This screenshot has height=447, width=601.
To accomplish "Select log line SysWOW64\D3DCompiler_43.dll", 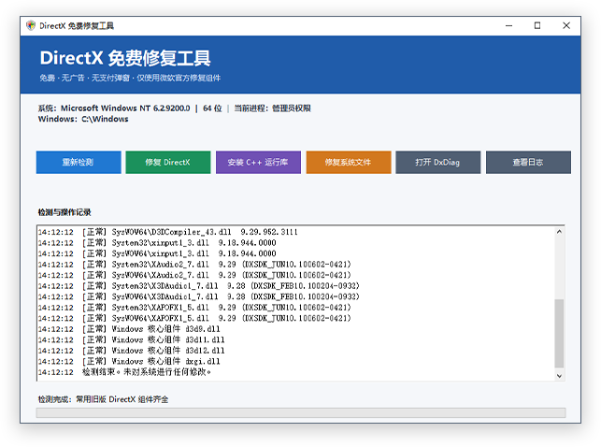I will pyautogui.click(x=168, y=232).
